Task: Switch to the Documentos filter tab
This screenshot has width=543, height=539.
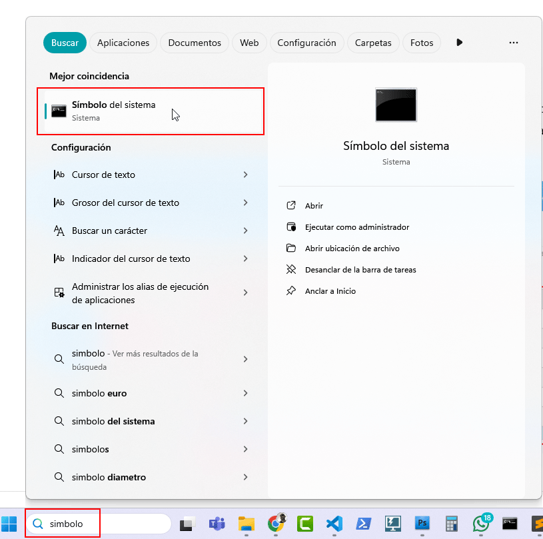Action: 195,43
